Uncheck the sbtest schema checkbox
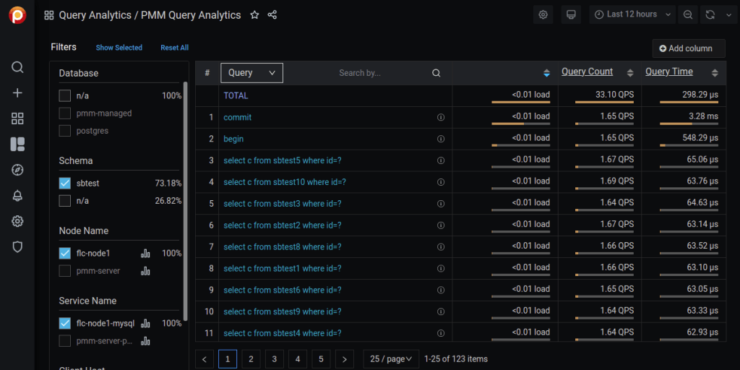 click(x=65, y=184)
